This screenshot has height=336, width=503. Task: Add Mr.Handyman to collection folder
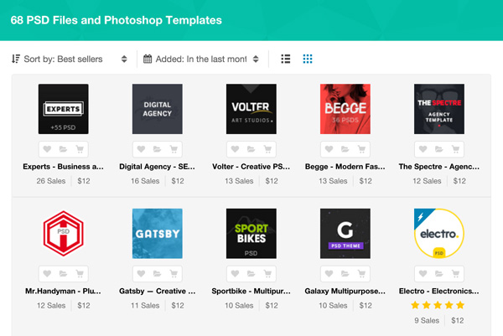(x=64, y=274)
